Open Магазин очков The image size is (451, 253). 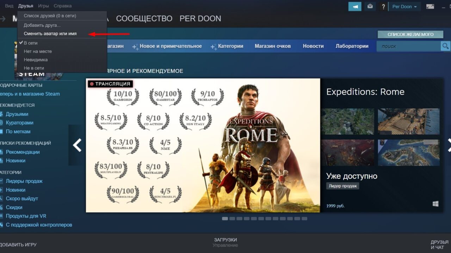tap(273, 46)
